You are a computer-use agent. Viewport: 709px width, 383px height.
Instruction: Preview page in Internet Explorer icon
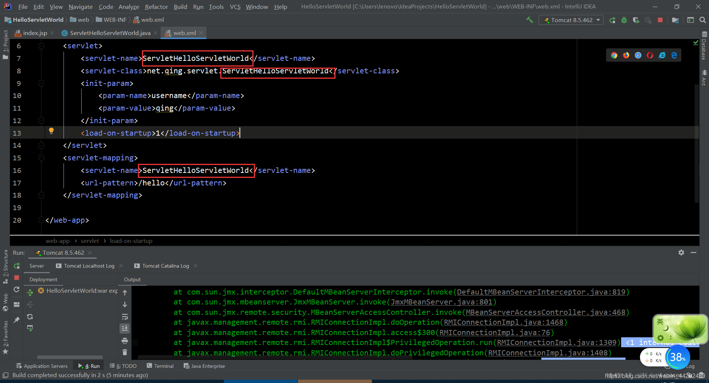point(662,55)
